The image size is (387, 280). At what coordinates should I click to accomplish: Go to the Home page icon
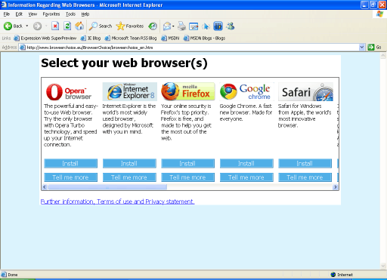[79, 26]
